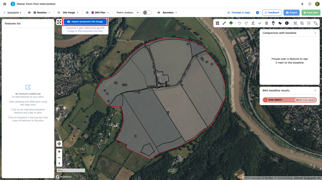Toggle Baseline layer visibility eye
The height and width of the screenshot is (180, 322).
(29, 13)
